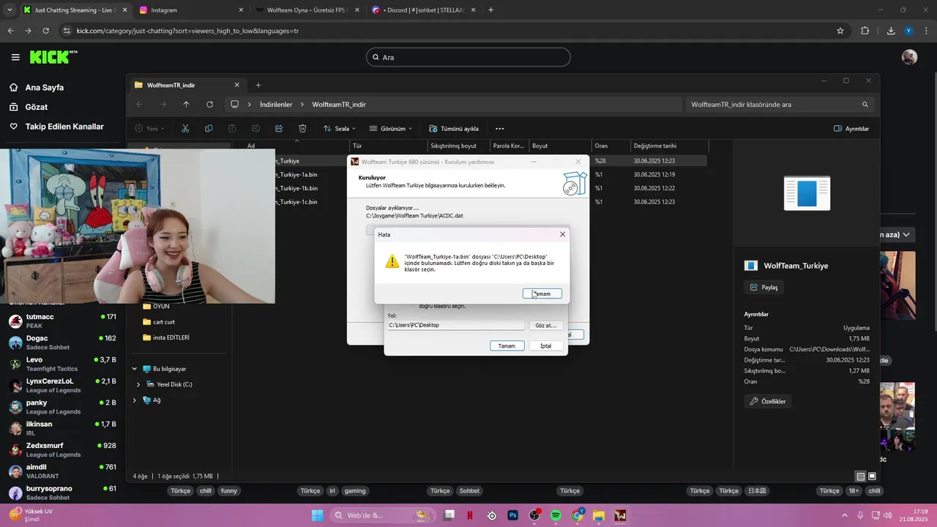
Task: Select the insta EDİTLERİ folder
Action: [x=167, y=337]
